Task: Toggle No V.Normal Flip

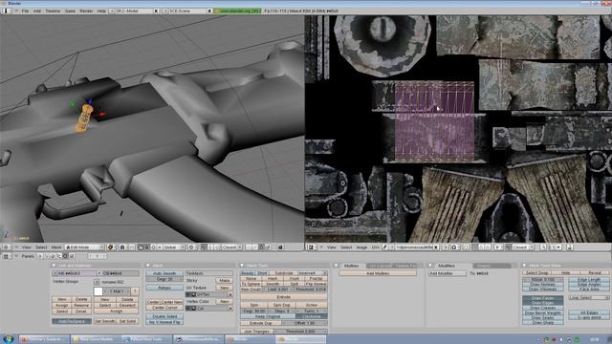Action: pyautogui.click(x=164, y=322)
